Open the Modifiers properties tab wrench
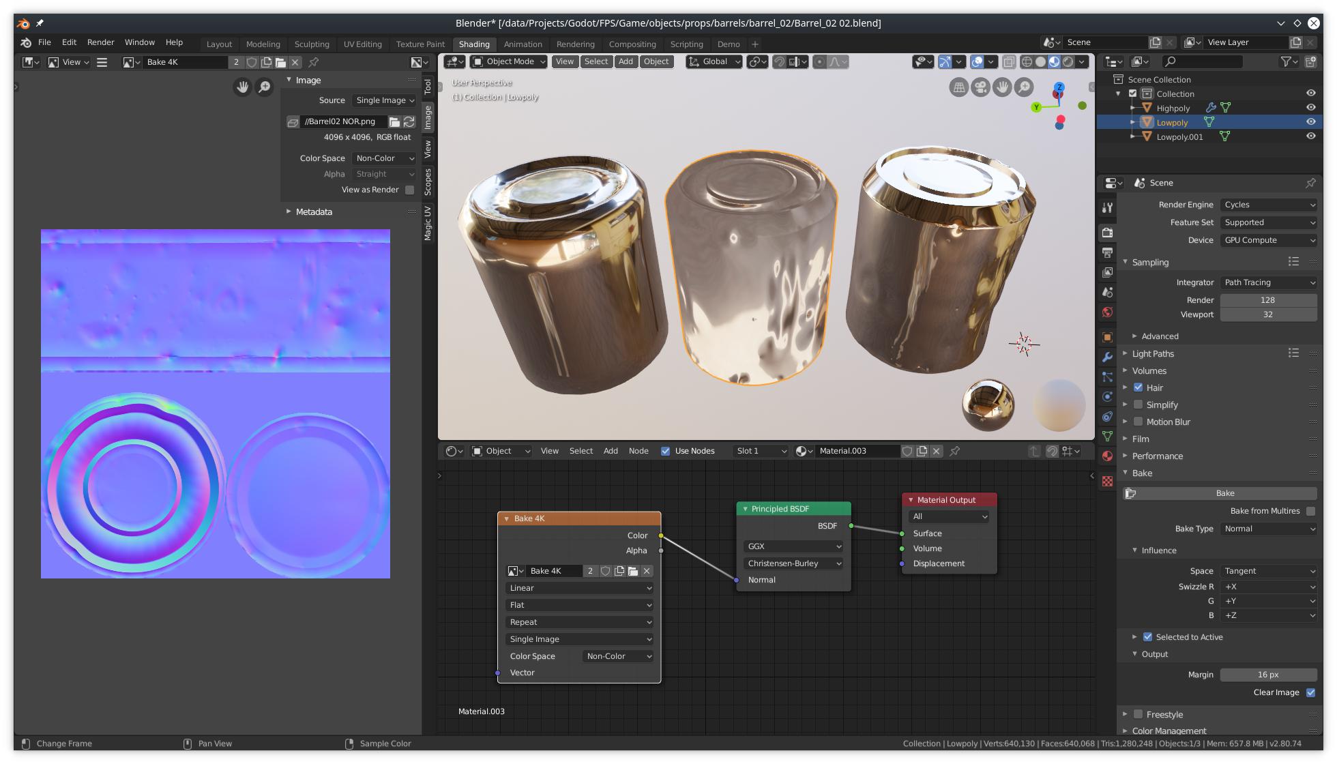 [x=1107, y=357]
